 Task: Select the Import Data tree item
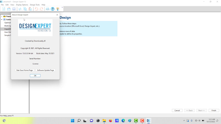[8, 29]
